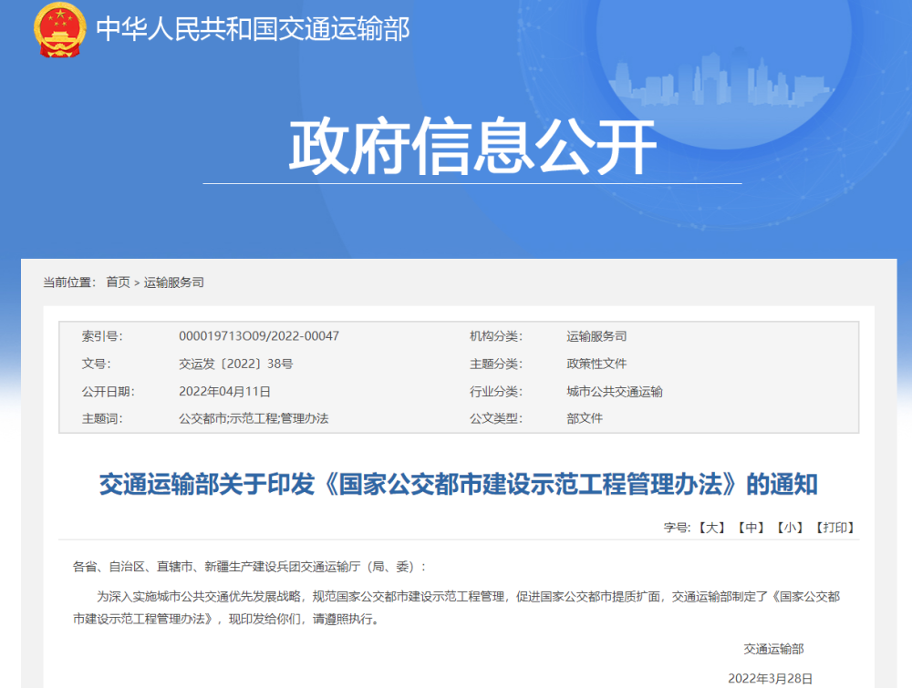Click the 部文件 document type value
Viewport: 912px width, 688px height.
coord(585,418)
